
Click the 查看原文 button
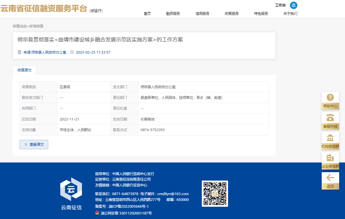[34, 145]
